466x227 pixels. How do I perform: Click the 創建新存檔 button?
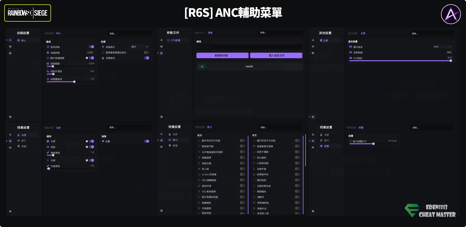pos(222,55)
